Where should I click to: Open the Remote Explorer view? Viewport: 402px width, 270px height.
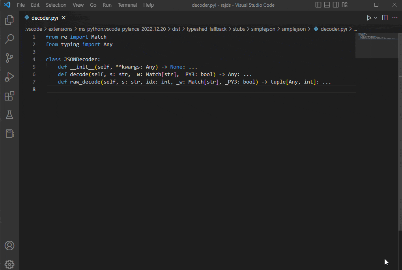(9, 133)
